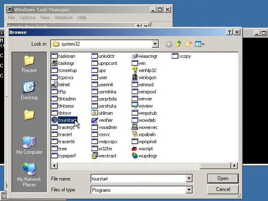The height and width of the screenshot is (201, 268).
Task: Select the typeperf file
Action: (63, 156)
